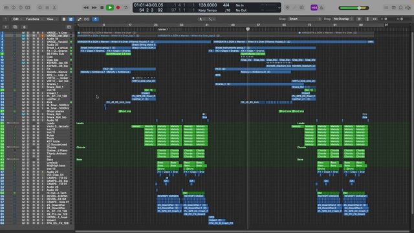This screenshot has width=414, height=233.
Task: Show the Toolbar via control bar icon
Action: tap(28, 8)
